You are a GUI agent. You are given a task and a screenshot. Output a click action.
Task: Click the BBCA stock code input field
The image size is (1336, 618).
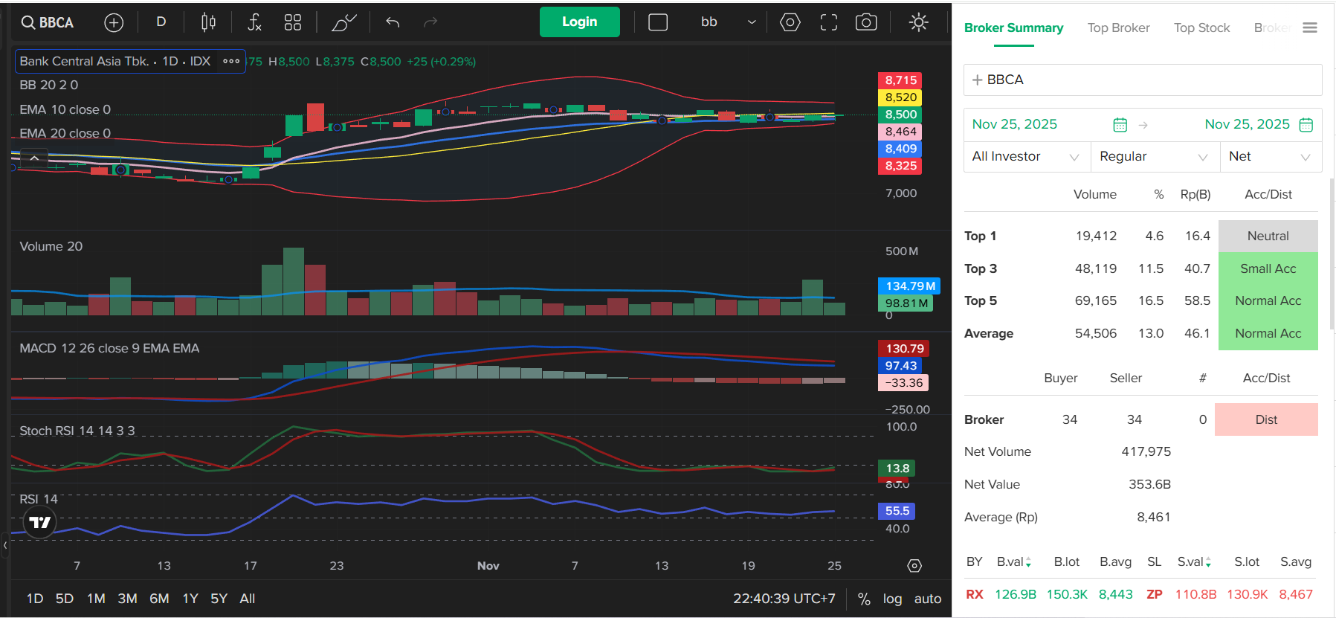(x=1143, y=80)
